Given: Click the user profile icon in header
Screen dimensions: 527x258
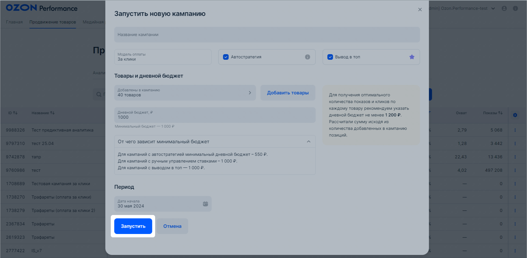Looking at the screenshot, I should [x=504, y=8].
